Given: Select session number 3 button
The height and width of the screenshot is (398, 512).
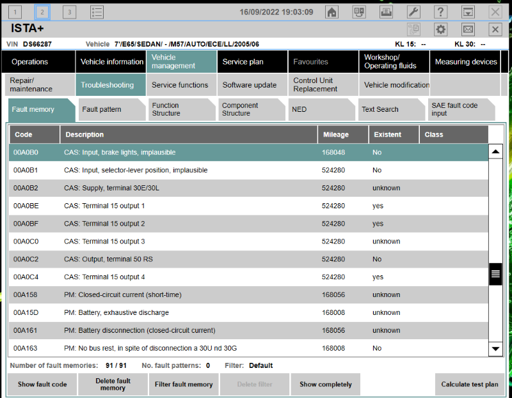Looking at the screenshot, I should coord(69,12).
